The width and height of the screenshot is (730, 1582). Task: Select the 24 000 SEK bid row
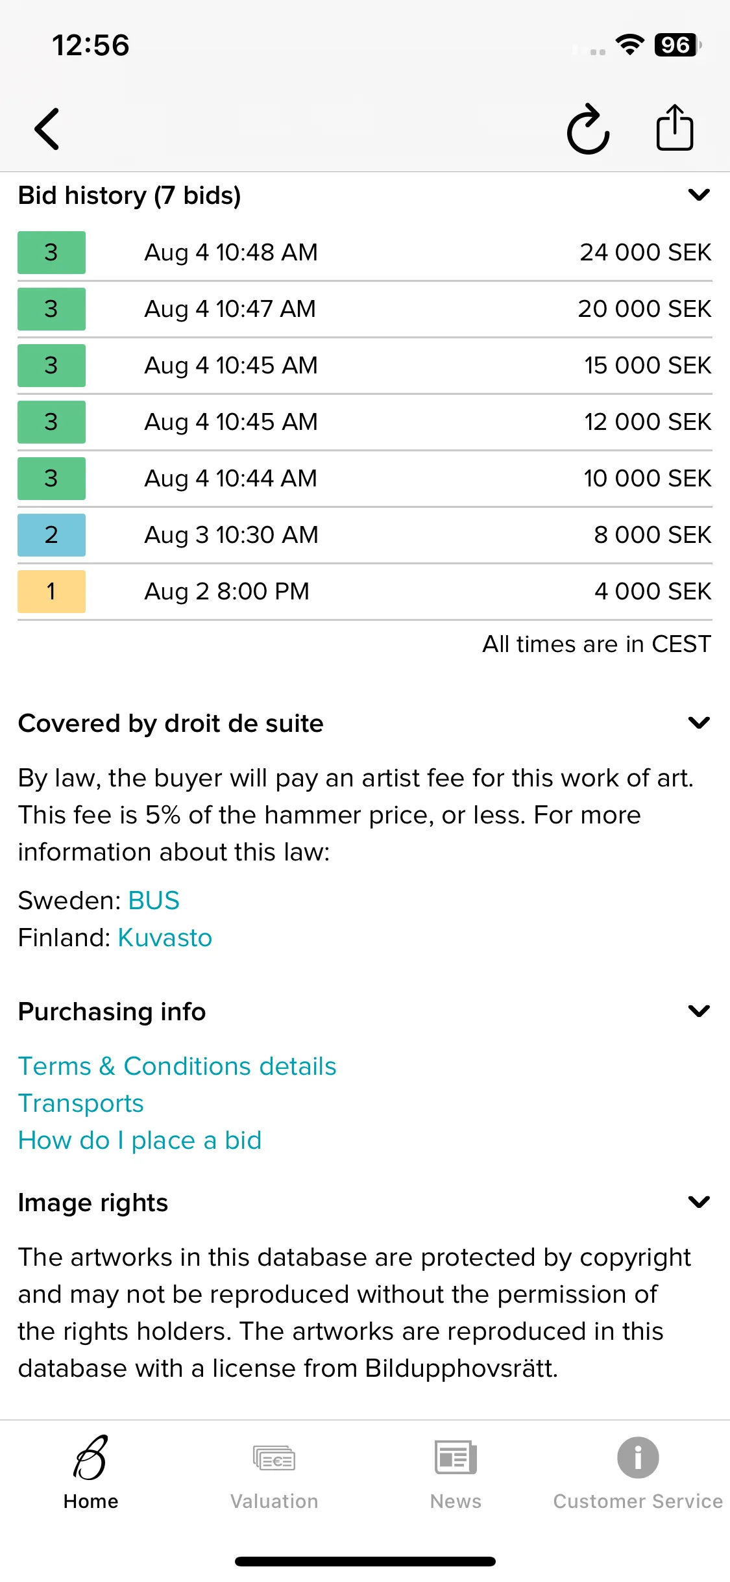tap(365, 253)
